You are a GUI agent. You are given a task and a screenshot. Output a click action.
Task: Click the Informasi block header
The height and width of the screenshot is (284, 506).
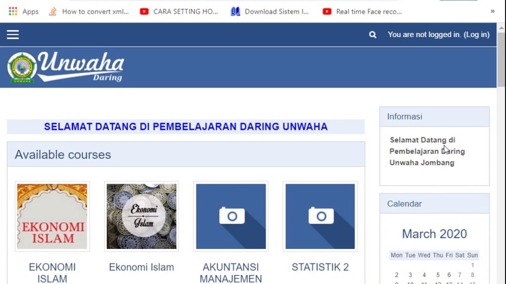[x=434, y=117]
